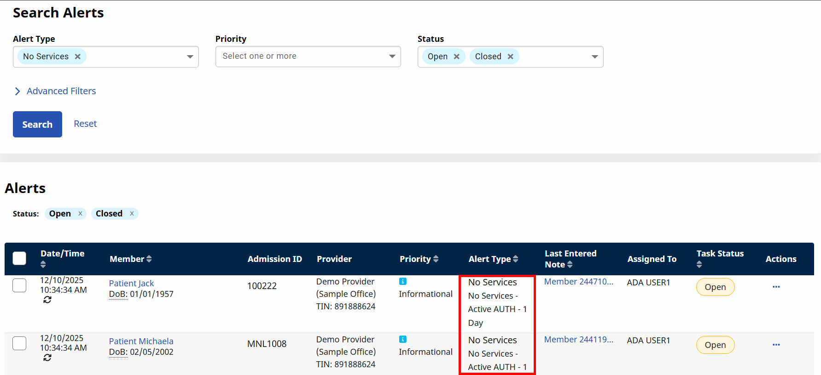The image size is (821, 375).
Task: Open Patient Jack member link
Action: (131, 284)
